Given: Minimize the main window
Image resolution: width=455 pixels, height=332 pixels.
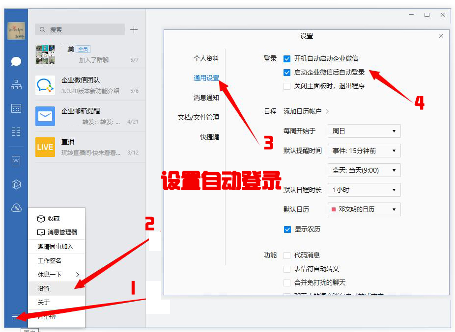Looking at the screenshot, I should pyautogui.click(x=411, y=15).
